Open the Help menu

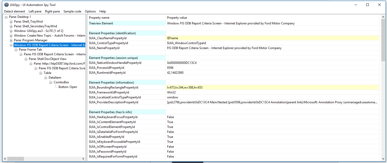tap(103, 11)
